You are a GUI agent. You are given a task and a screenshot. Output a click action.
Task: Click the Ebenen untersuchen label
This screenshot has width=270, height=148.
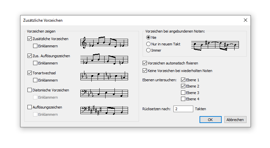[159, 80]
